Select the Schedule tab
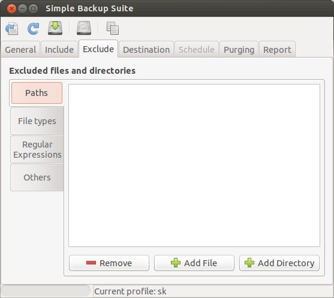Image resolution: width=334 pixels, height=298 pixels. [197, 49]
